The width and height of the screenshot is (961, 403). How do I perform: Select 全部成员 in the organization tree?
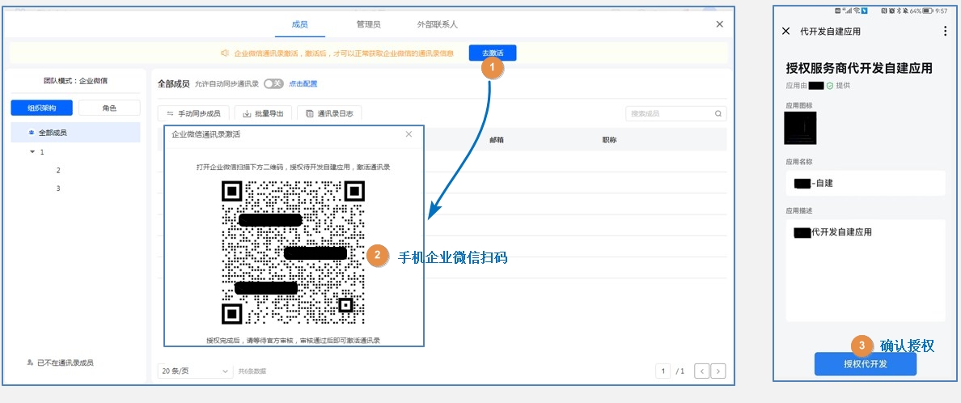[52, 132]
